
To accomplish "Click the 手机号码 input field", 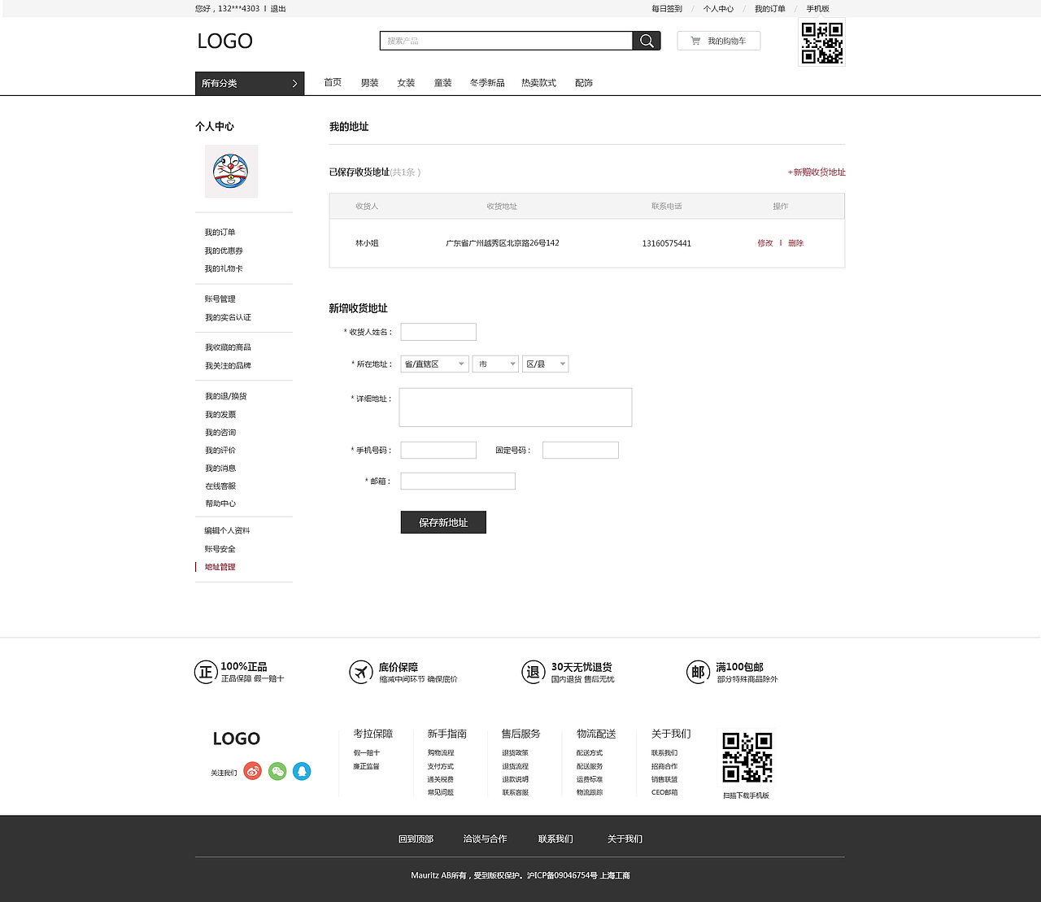I will [438, 451].
